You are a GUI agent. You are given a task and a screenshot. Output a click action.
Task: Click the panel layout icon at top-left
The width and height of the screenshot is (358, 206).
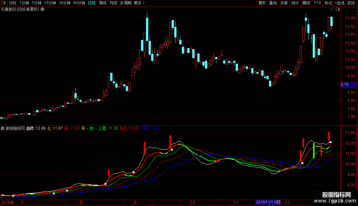3,3
